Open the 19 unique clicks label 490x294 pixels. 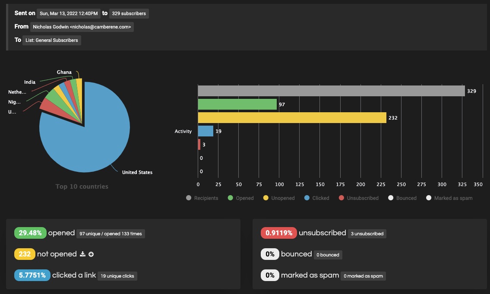(117, 276)
